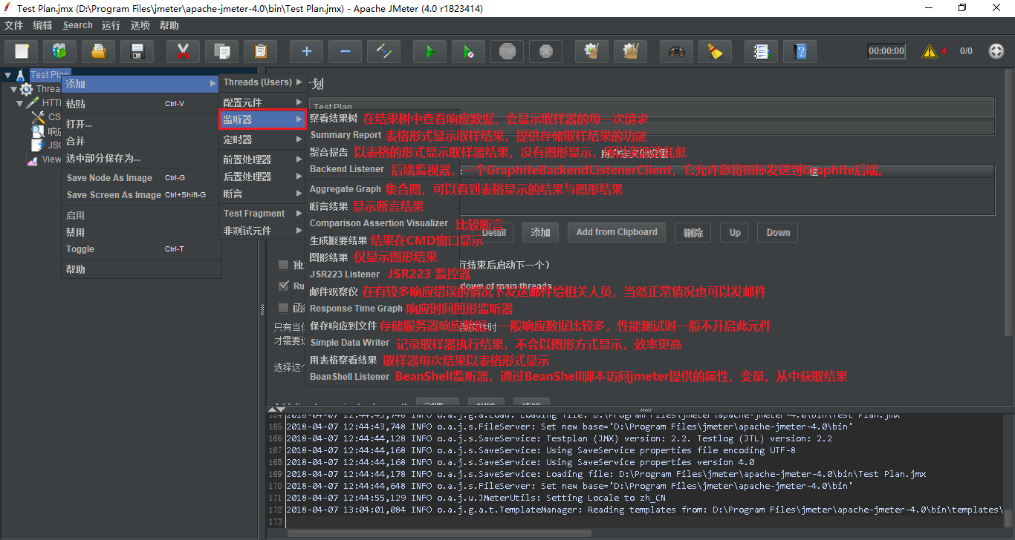Open the highlighted 监听器 submenu

click(x=263, y=119)
